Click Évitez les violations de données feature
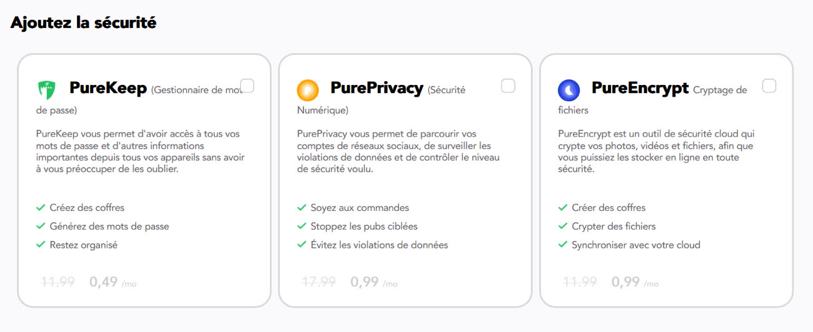This screenshot has height=332, width=813. 380,245
